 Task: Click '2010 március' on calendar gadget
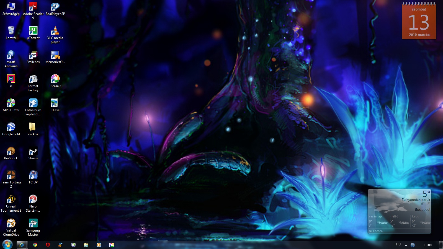(x=419, y=35)
